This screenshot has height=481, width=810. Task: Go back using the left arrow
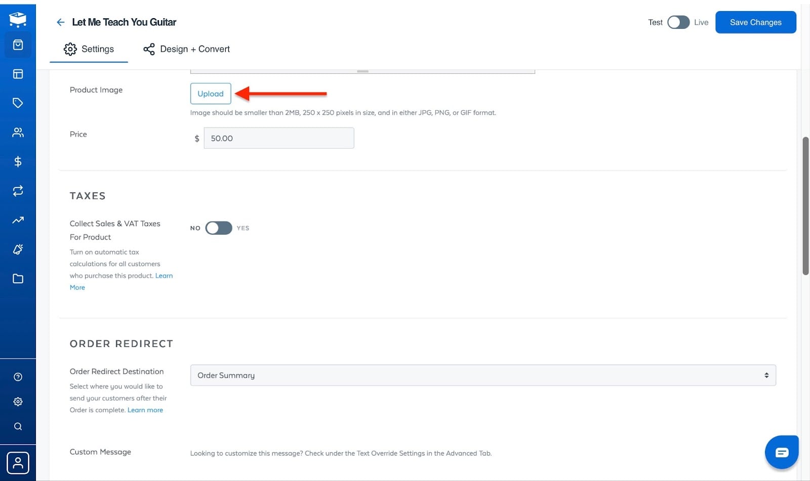[x=61, y=22]
